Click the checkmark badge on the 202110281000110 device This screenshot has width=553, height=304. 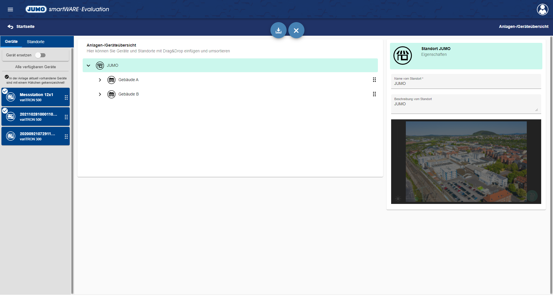(5, 111)
